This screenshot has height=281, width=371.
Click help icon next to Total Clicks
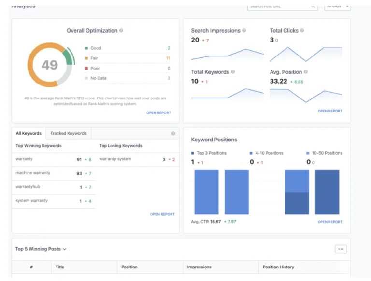(x=302, y=31)
